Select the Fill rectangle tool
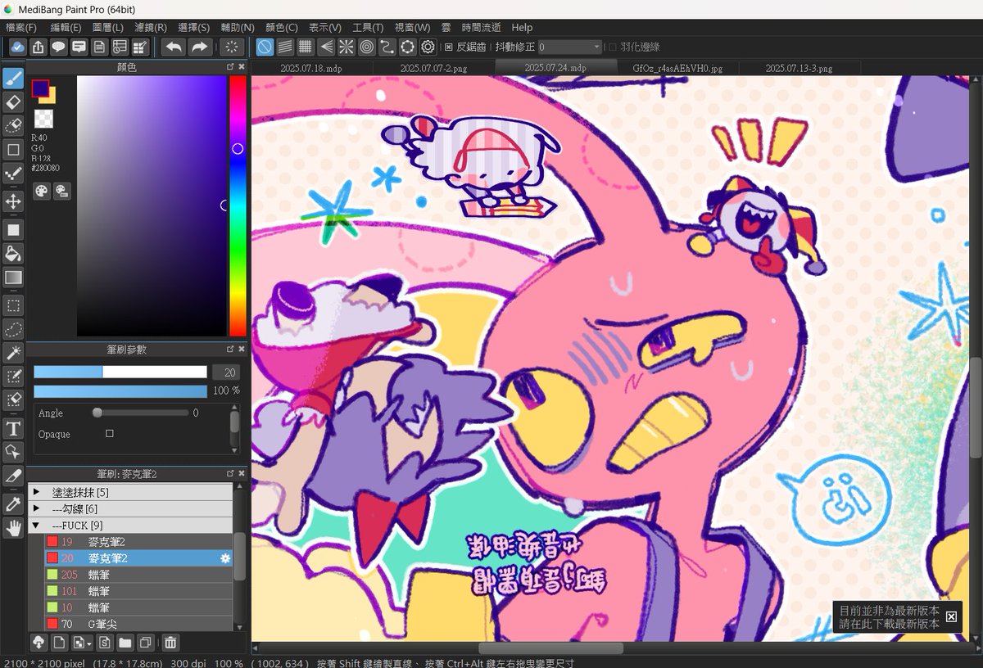The image size is (983, 668). coord(13,229)
